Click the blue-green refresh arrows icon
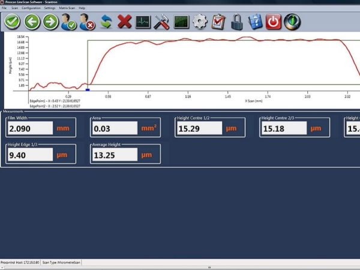The height and width of the screenshot is (270, 360). pyautogui.click(x=106, y=22)
